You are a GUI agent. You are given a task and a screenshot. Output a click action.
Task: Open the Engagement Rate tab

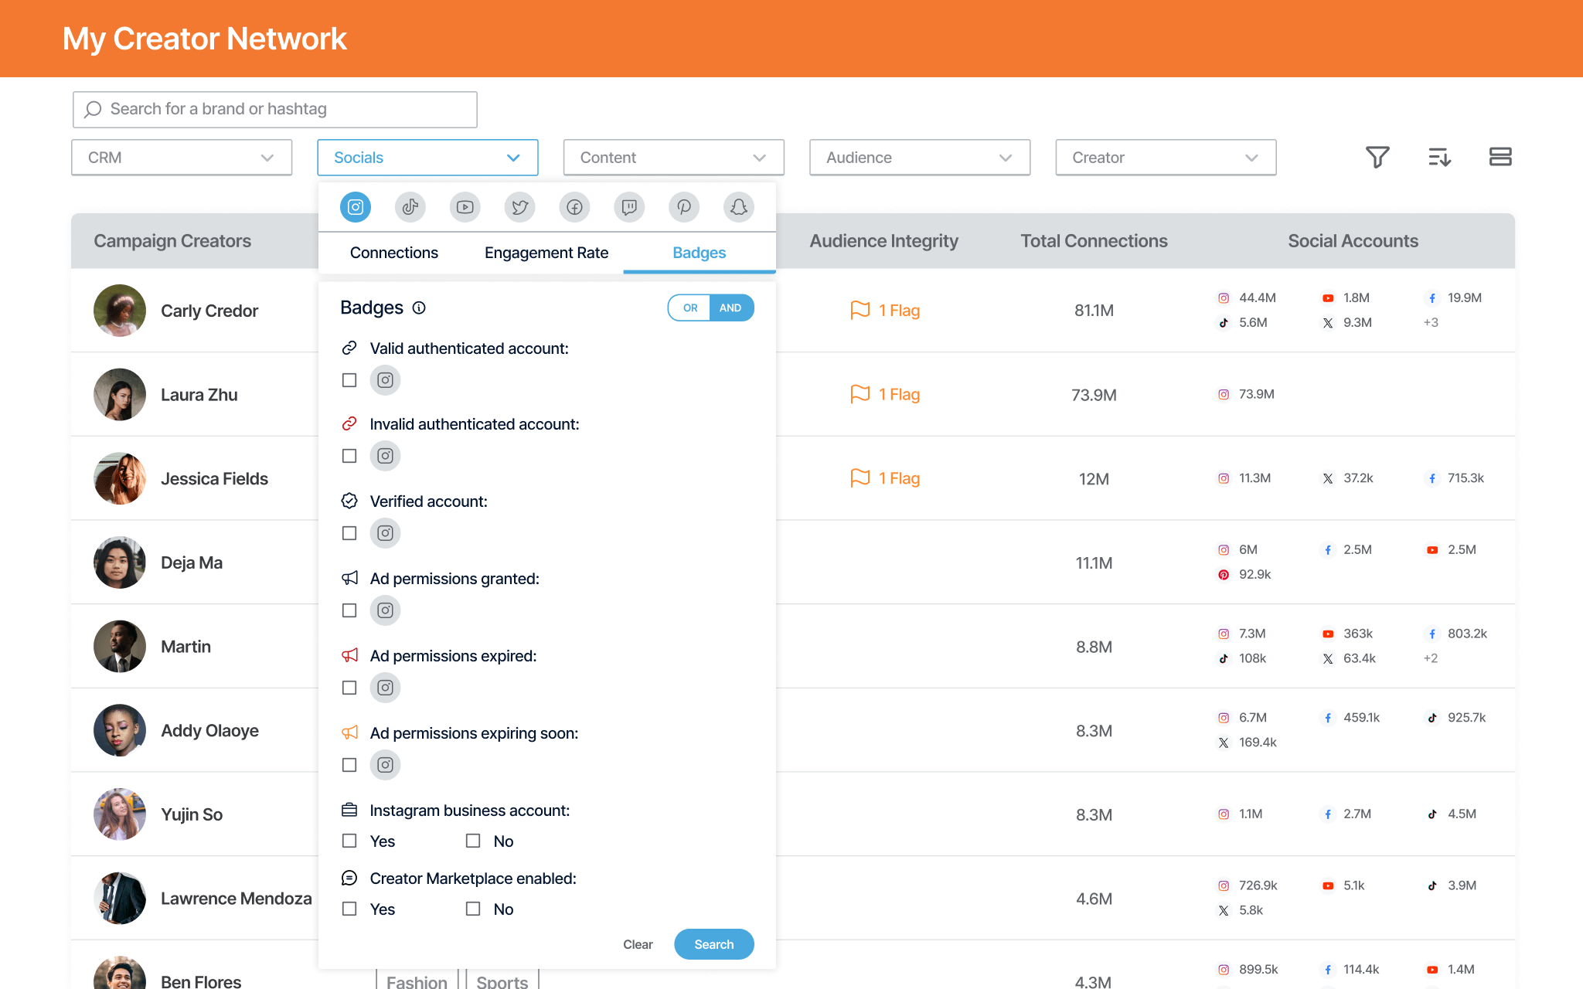pos(546,253)
